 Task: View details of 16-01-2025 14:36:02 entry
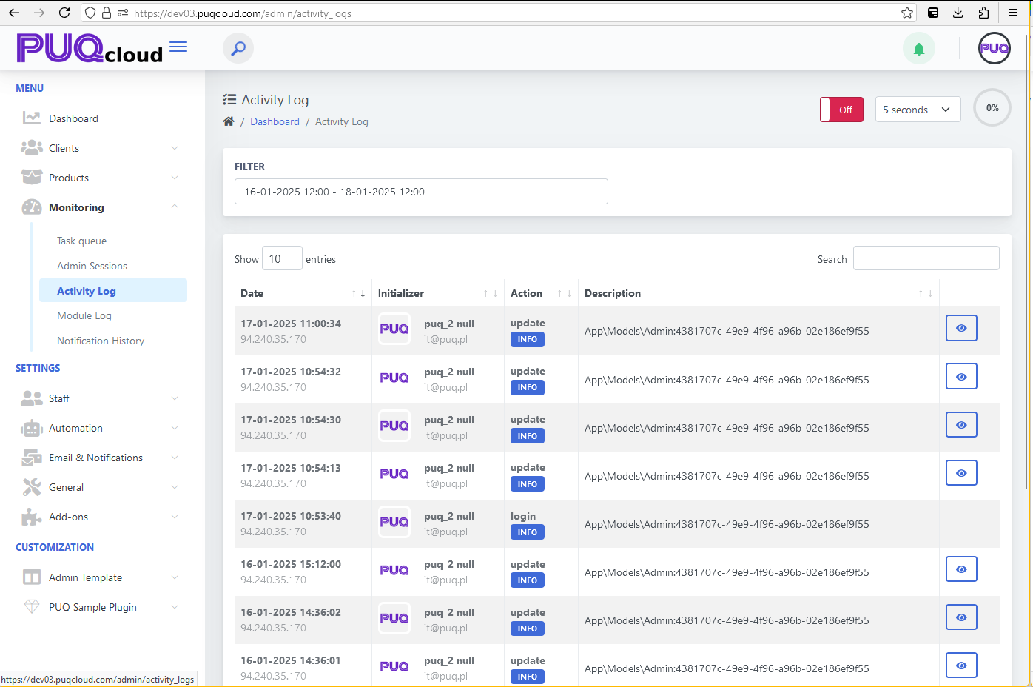961,617
